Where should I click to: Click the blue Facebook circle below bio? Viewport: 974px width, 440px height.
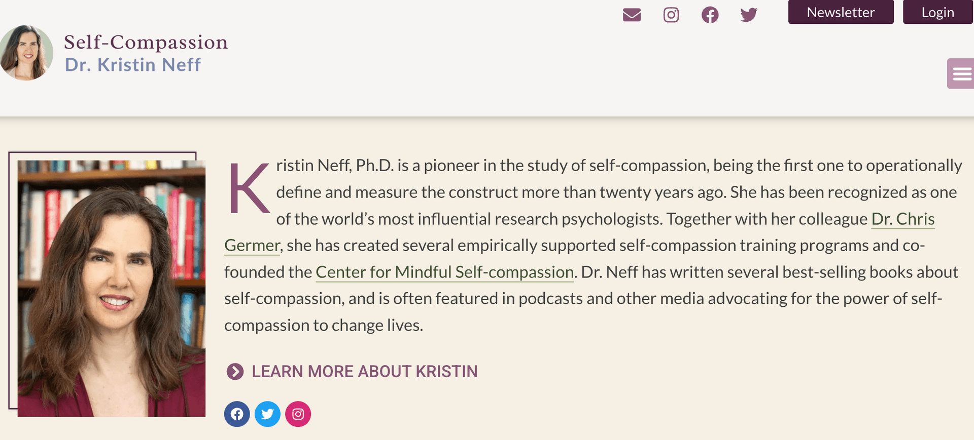237,414
